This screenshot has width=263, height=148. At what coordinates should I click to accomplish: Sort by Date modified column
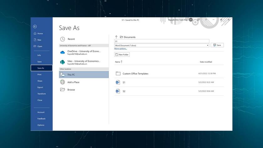[x=206, y=62]
